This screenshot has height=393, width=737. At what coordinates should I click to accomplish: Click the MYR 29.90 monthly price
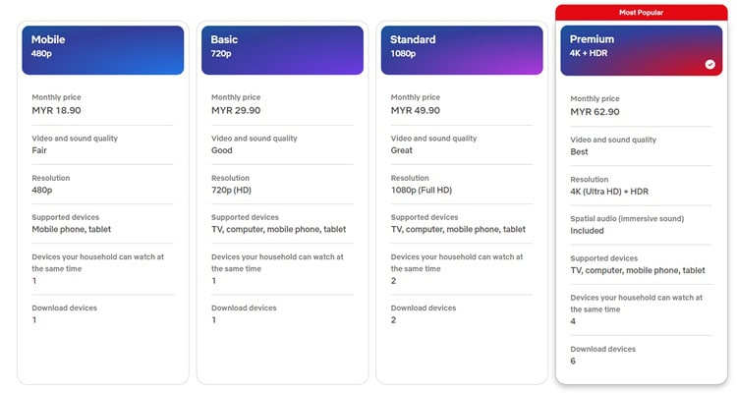(236, 110)
